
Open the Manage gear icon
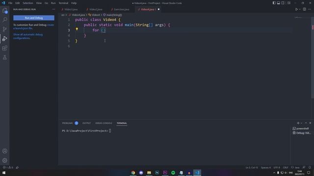[x=4, y=160]
